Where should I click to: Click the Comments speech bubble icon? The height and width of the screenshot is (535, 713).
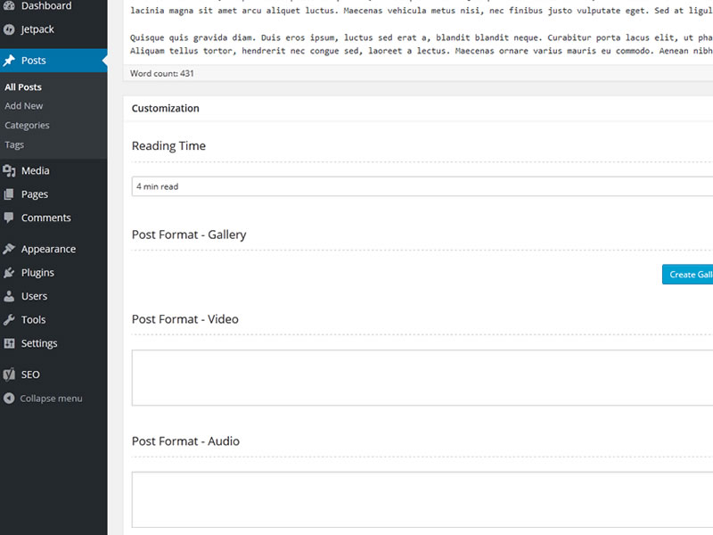(9, 218)
